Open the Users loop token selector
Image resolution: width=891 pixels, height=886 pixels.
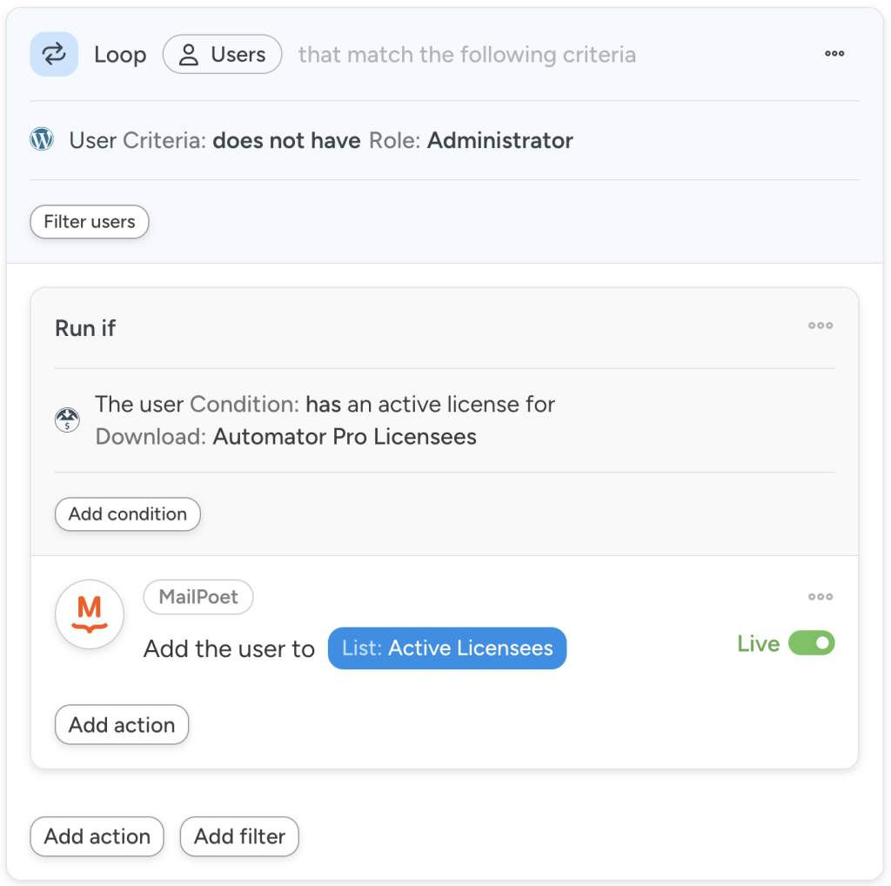(222, 54)
